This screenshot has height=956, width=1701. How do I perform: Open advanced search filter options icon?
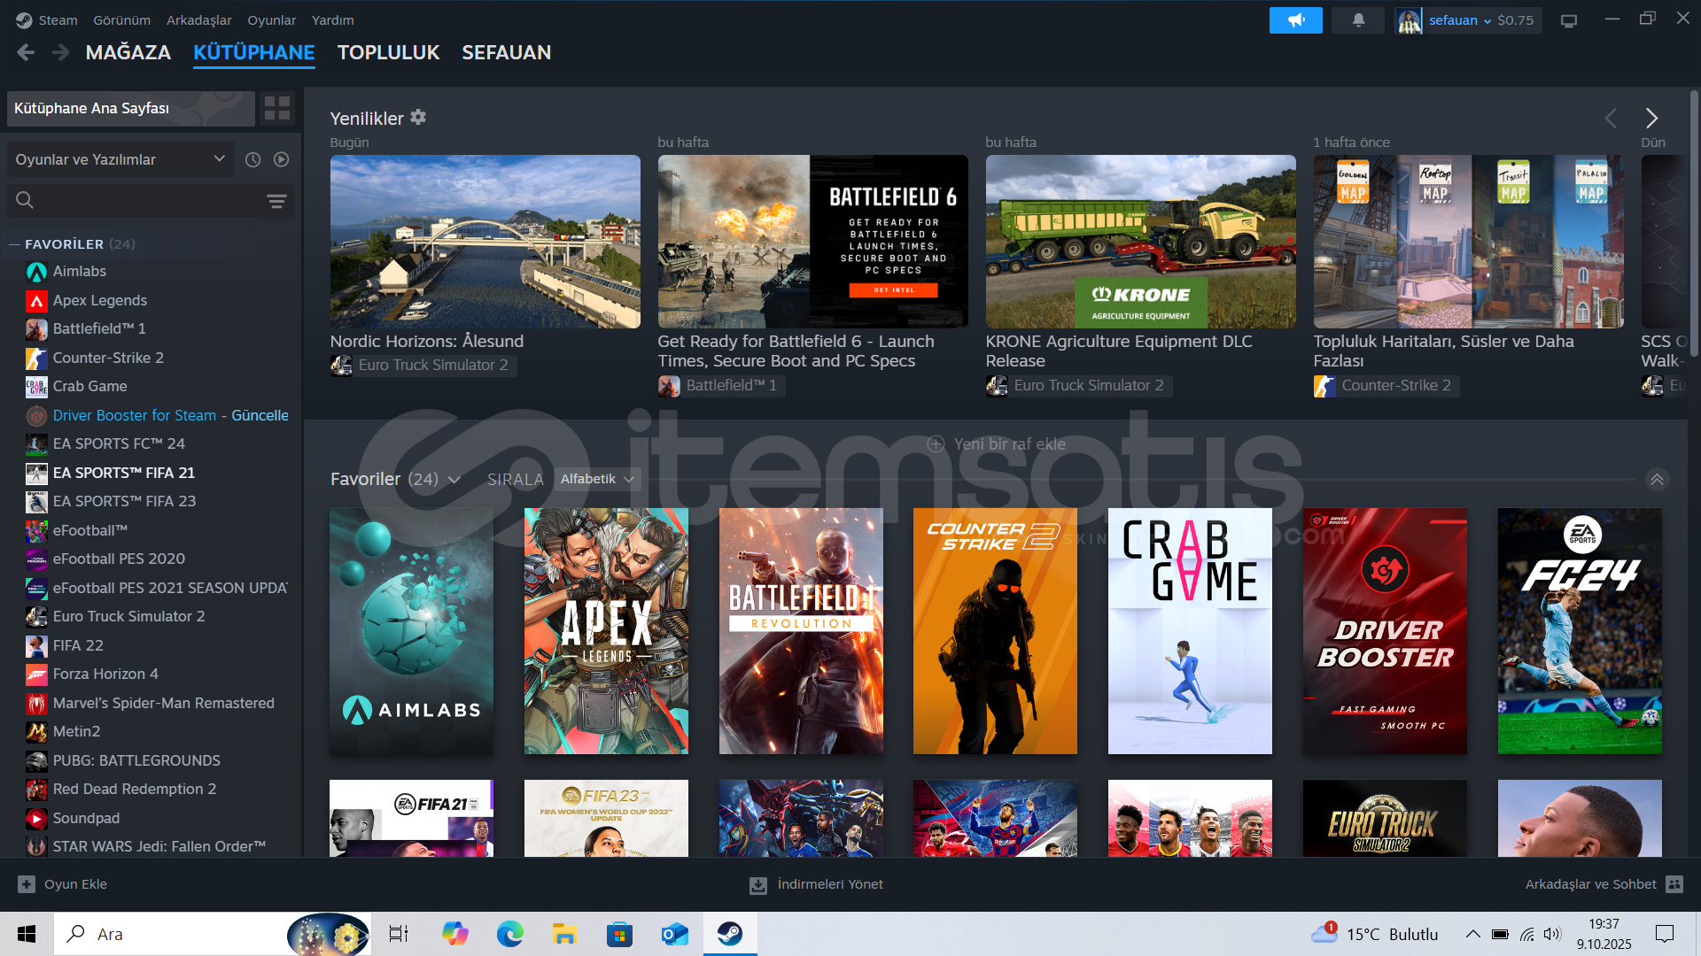(276, 201)
